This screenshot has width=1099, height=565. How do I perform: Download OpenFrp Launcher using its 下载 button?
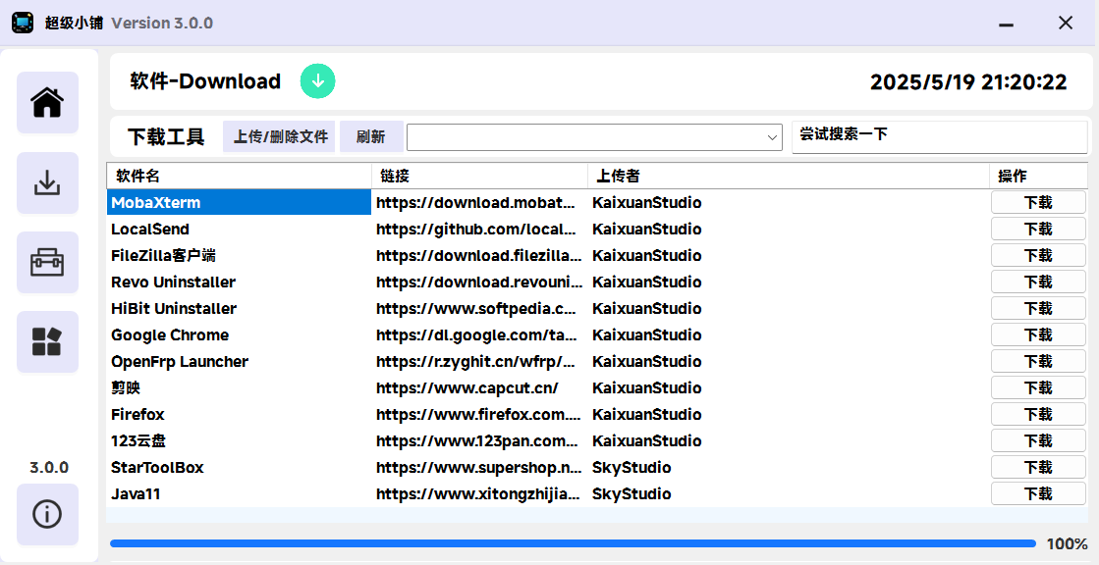coord(1038,361)
